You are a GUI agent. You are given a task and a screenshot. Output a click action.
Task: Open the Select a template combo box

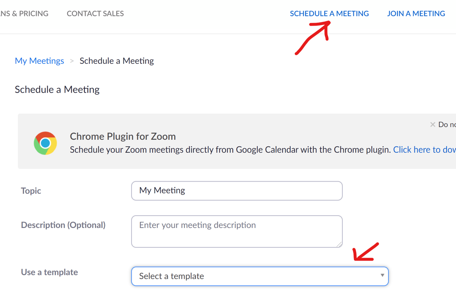point(260,276)
